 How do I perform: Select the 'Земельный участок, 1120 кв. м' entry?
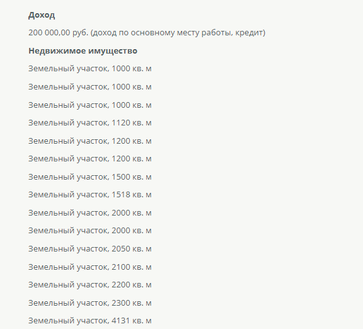point(90,123)
